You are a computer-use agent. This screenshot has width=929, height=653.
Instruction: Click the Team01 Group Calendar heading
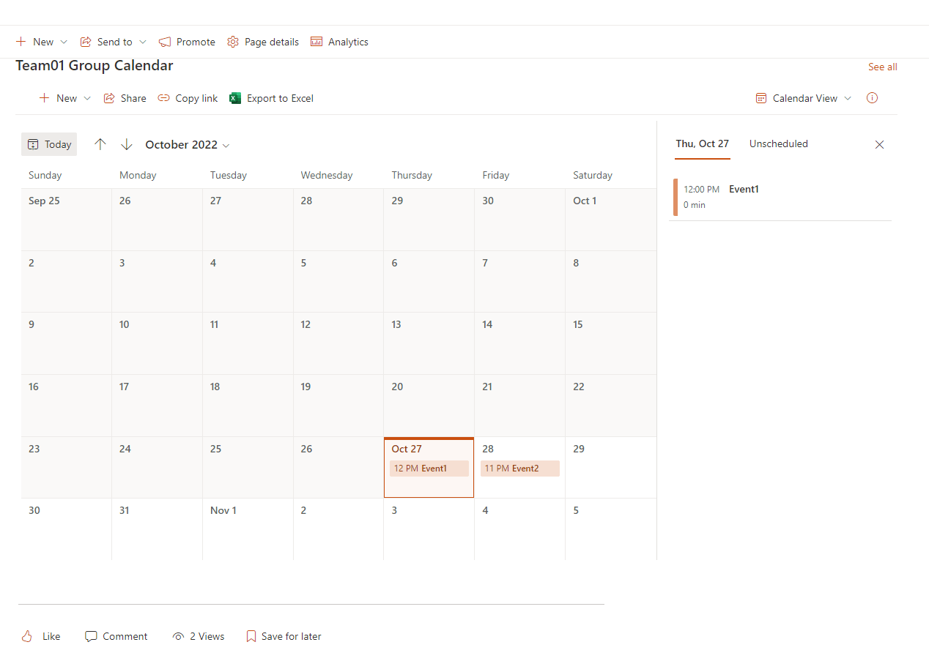[x=95, y=65]
